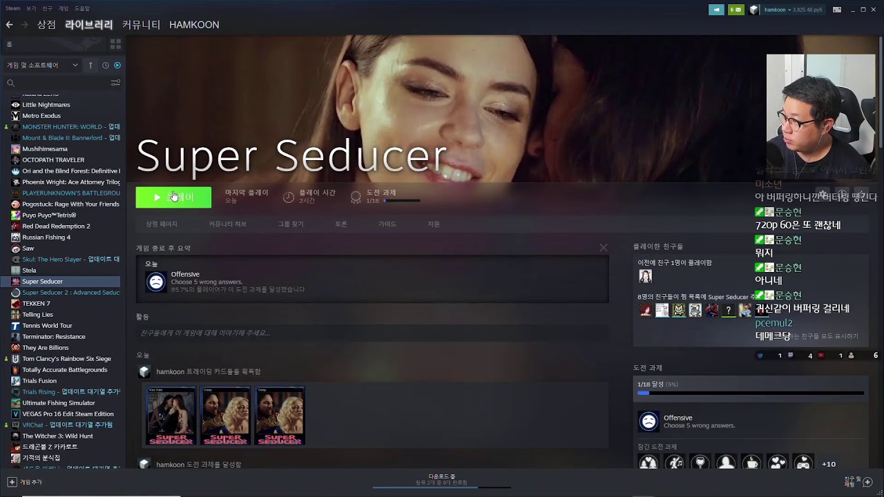Show the +10 additional locked achievements
The width and height of the screenshot is (884, 497).
click(829, 464)
